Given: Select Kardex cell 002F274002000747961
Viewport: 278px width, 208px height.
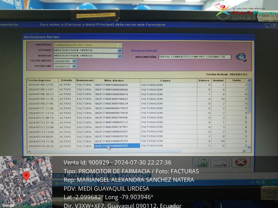Looking at the screenshot, I should click(x=117, y=127).
